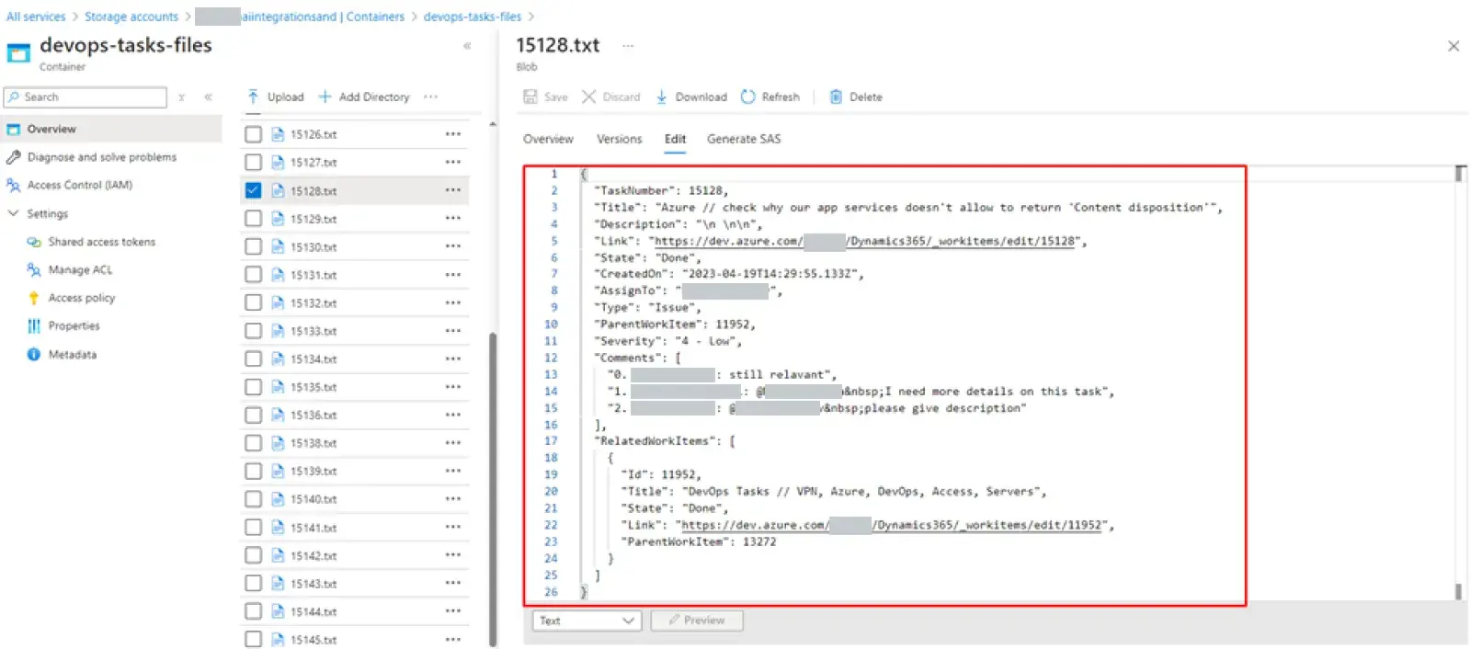Check the box for 15143.txt

(253, 583)
